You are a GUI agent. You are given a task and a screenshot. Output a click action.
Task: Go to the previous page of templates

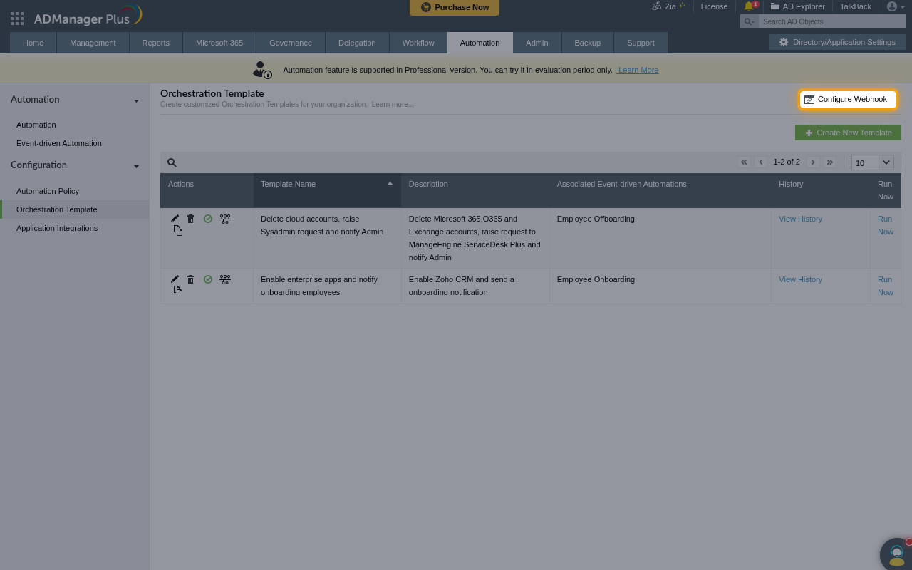pos(761,162)
